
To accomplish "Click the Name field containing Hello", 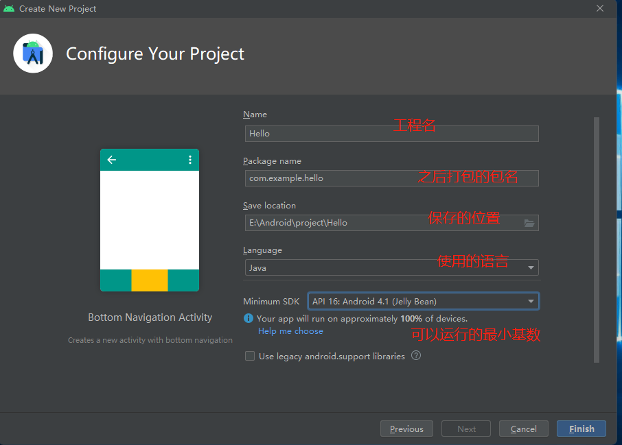I will tap(391, 134).
